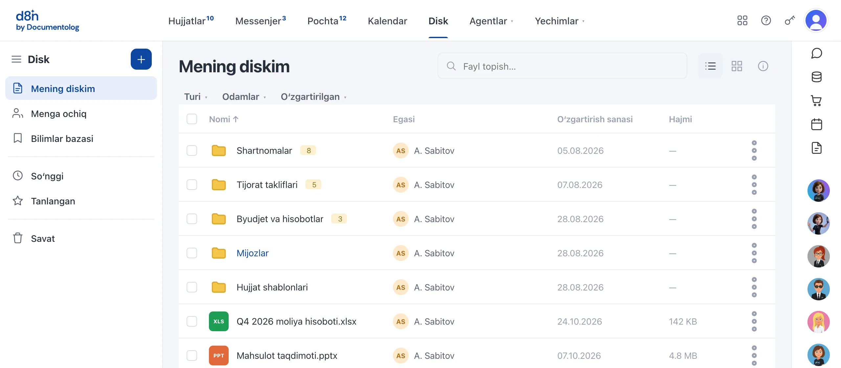Image resolution: width=841 pixels, height=368 pixels.
Task: Open the chat bubble icon in right rail
Action: tap(816, 53)
